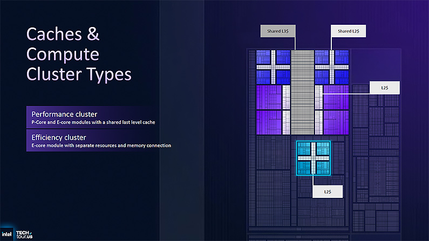Click the "Shared L2$" callout label

click(x=345, y=32)
